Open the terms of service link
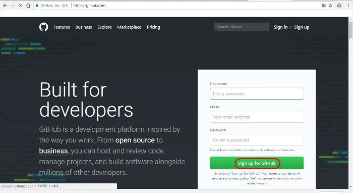Viewport: 353px width, 193px height. point(293,174)
